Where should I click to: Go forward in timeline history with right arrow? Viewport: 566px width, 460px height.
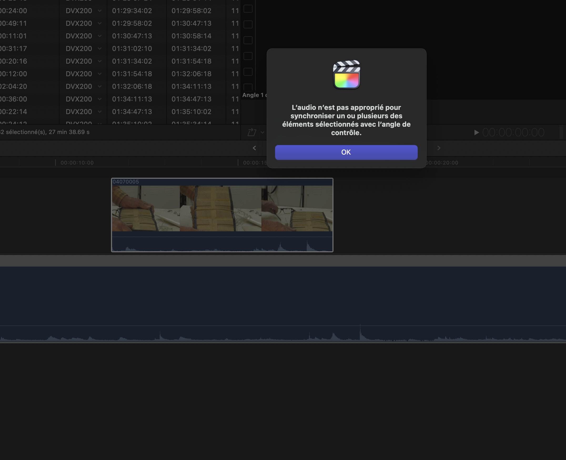[439, 148]
